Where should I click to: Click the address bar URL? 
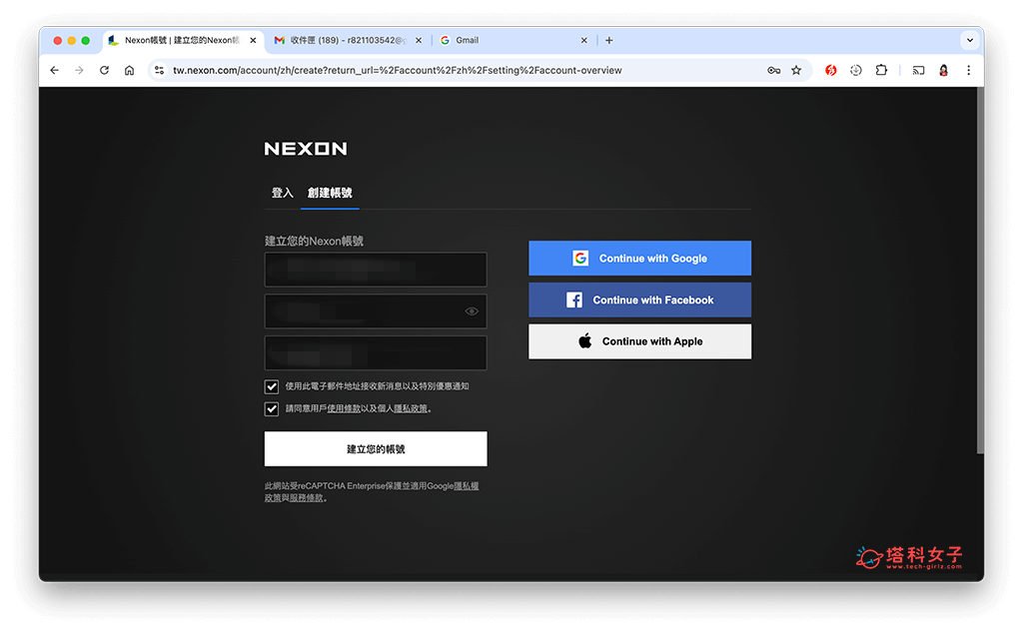(x=397, y=71)
